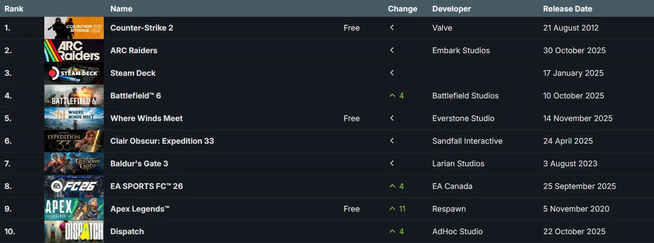The width and height of the screenshot is (654, 243).
Task: Open the Counter-Strike 2 game thumbnail
Action: coord(74,28)
